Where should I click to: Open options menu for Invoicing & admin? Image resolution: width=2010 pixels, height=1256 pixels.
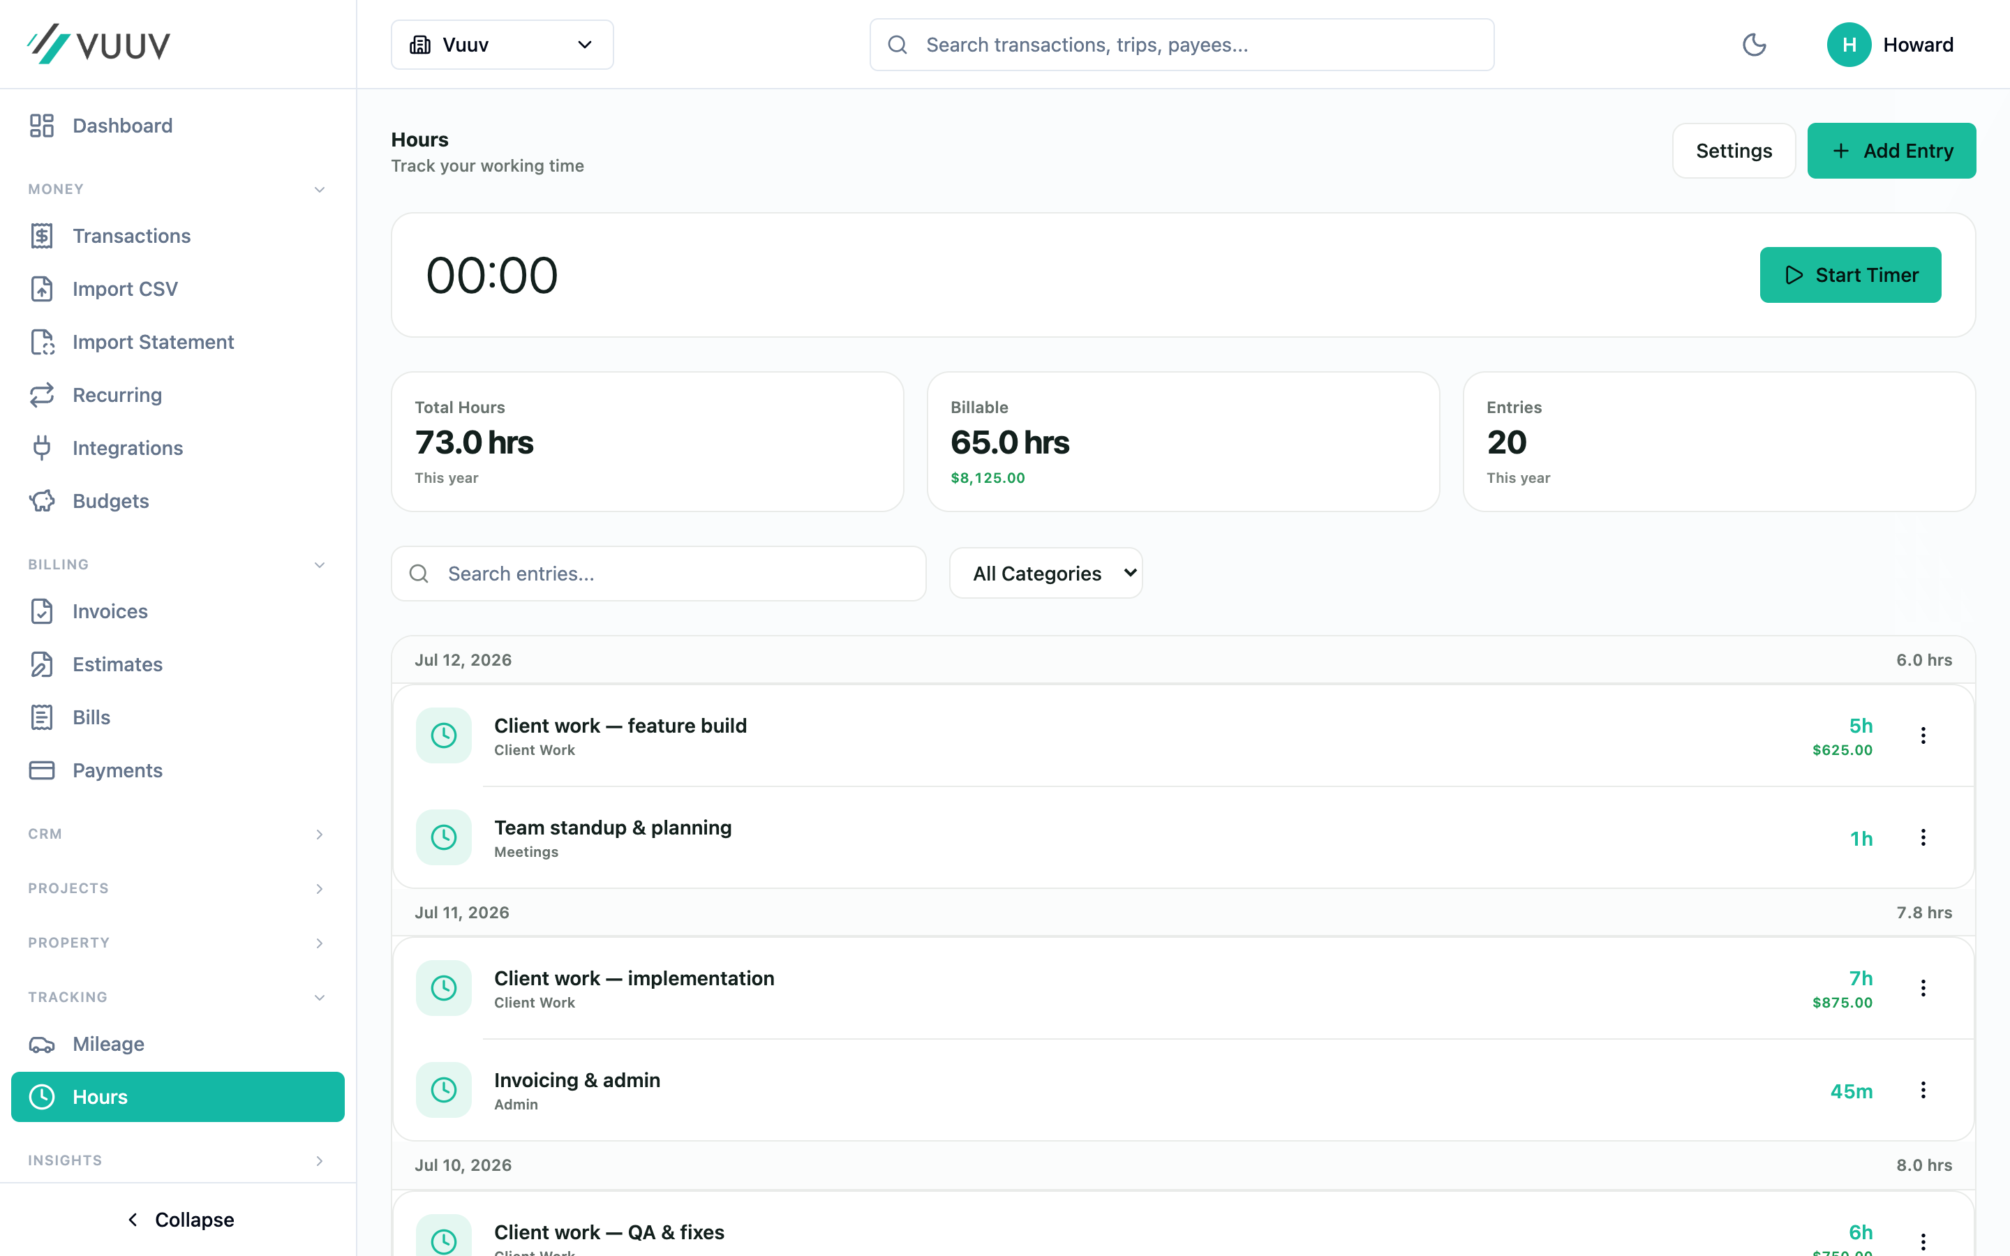click(x=1923, y=1090)
